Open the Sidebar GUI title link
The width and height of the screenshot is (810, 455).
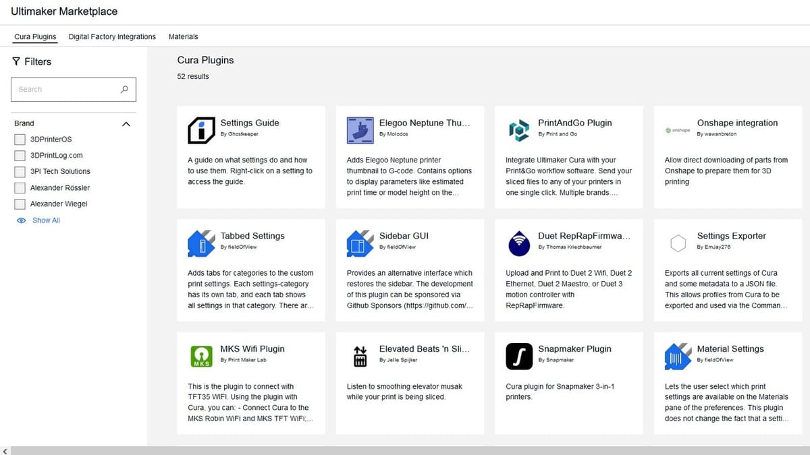[x=404, y=236]
